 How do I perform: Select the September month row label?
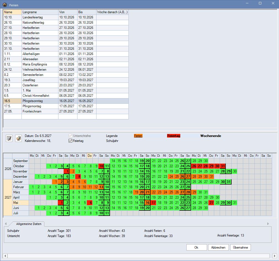(x=20, y=161)
